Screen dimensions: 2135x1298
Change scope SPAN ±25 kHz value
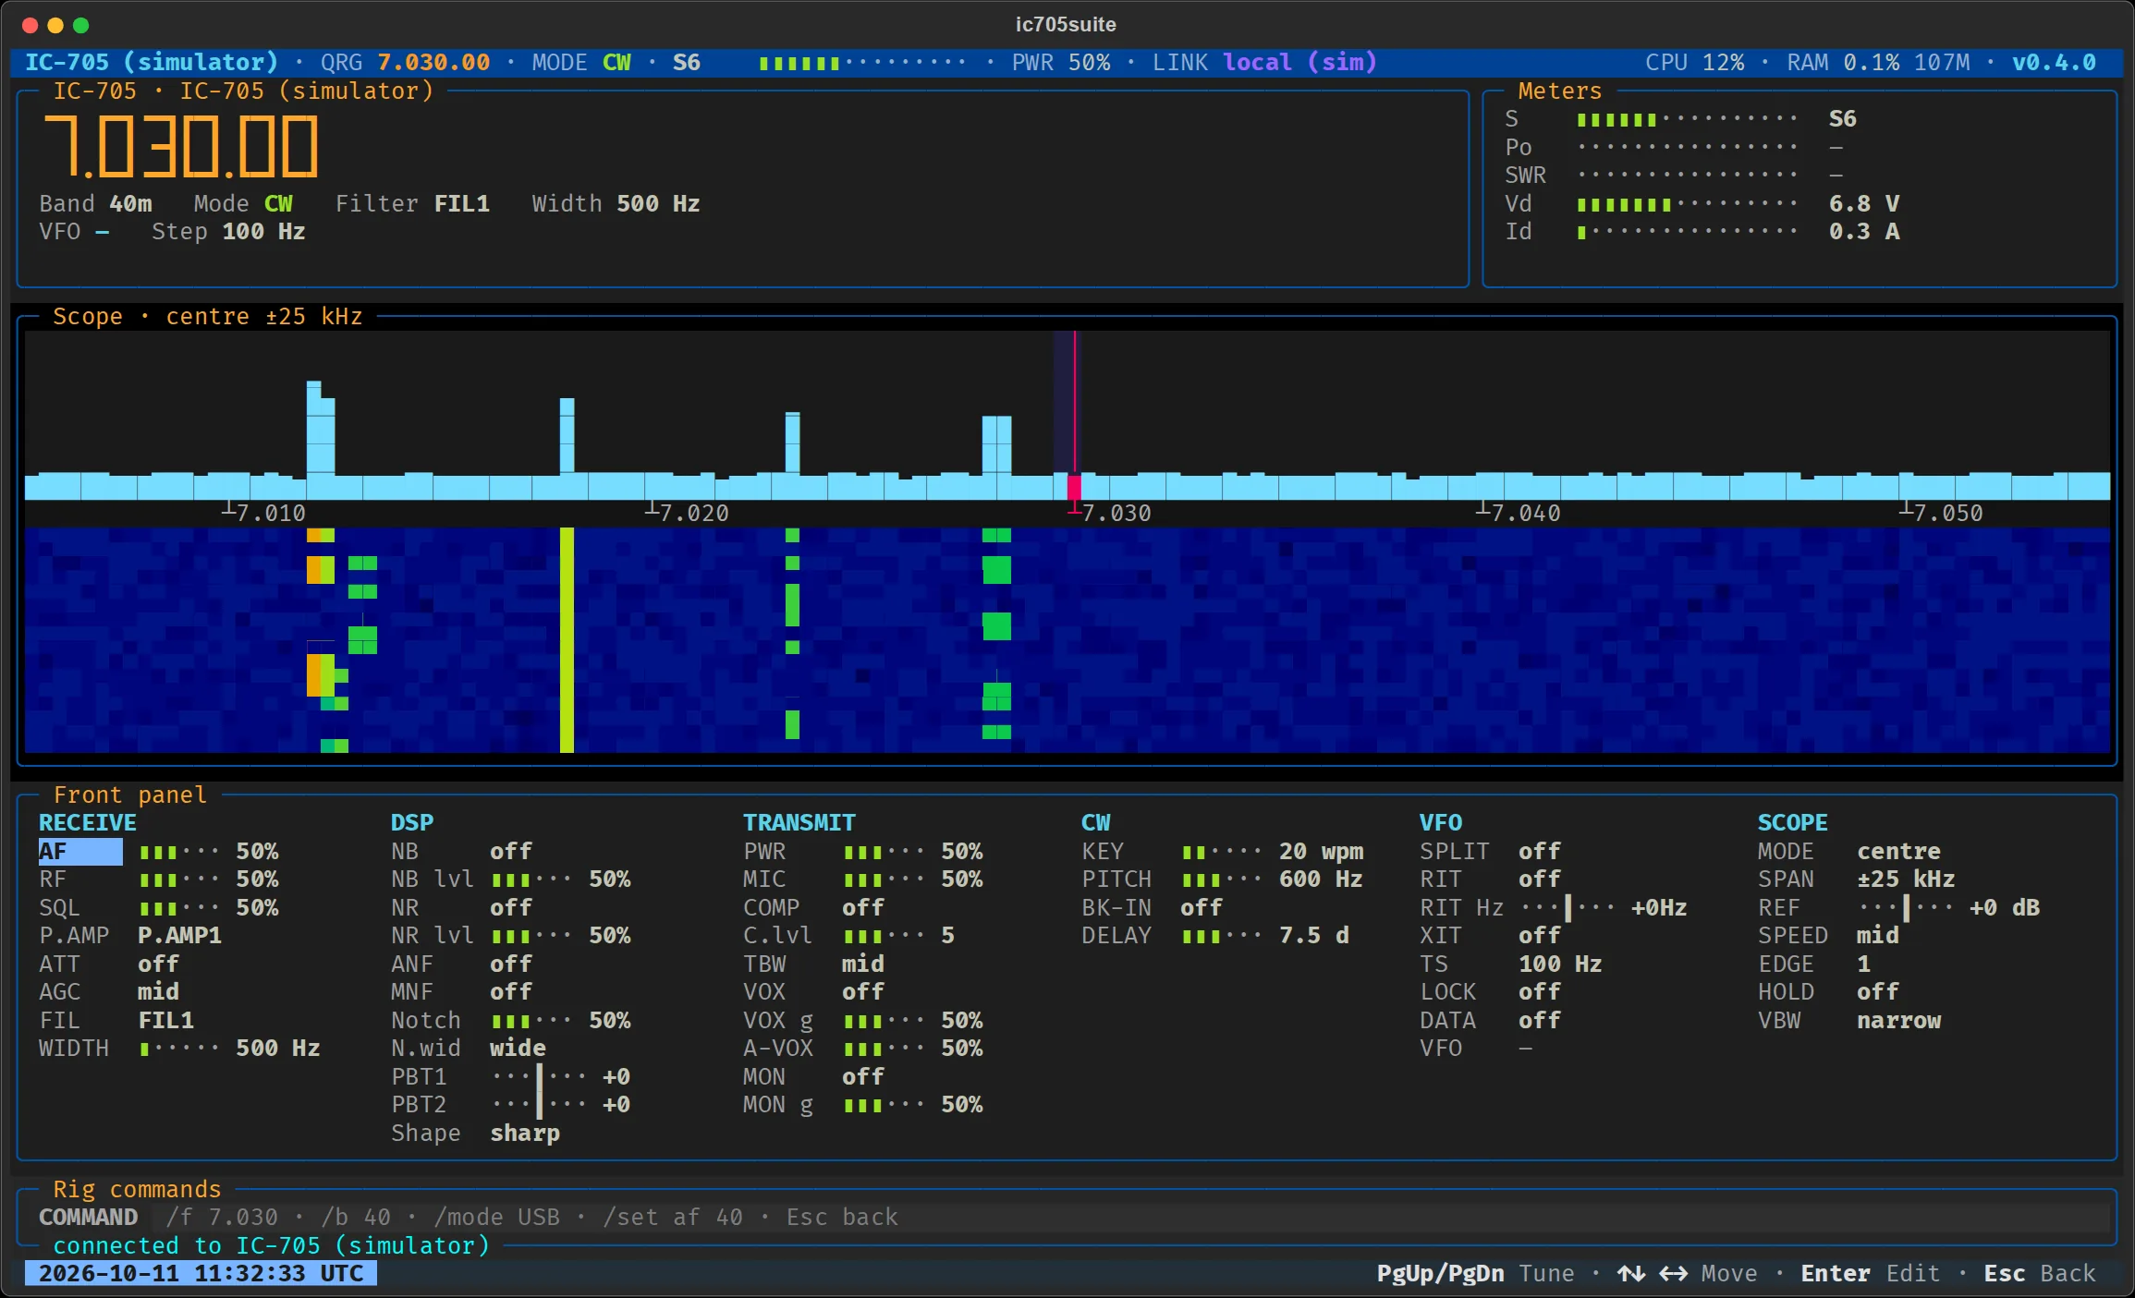click(1906, 879)
